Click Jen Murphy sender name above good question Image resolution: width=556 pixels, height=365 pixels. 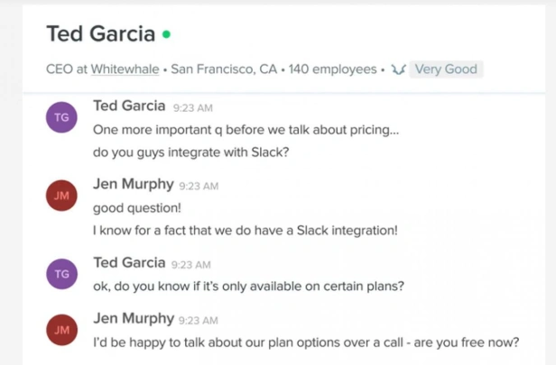[134, 184]
